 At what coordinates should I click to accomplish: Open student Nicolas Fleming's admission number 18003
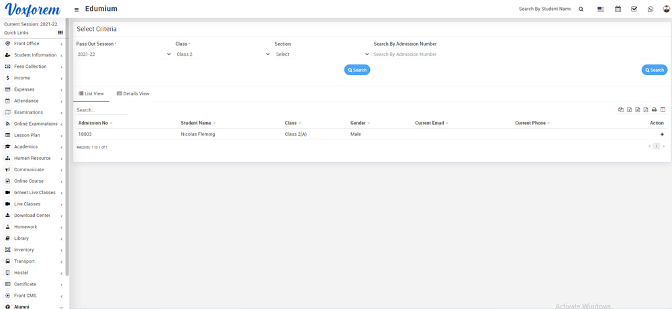click(x=85, y=134)
